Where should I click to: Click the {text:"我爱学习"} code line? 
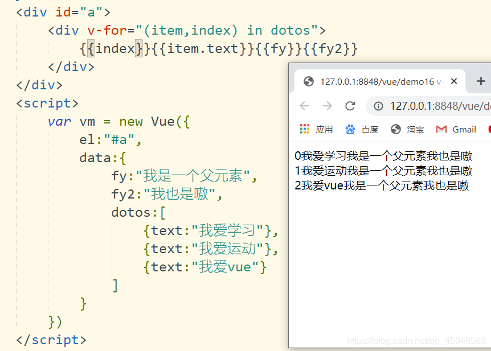[210, 231]
